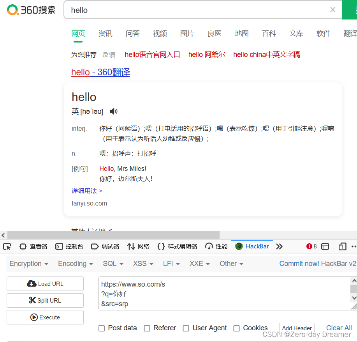Click into the hello search input
357x342 pixels.
(x=196, y=10)
